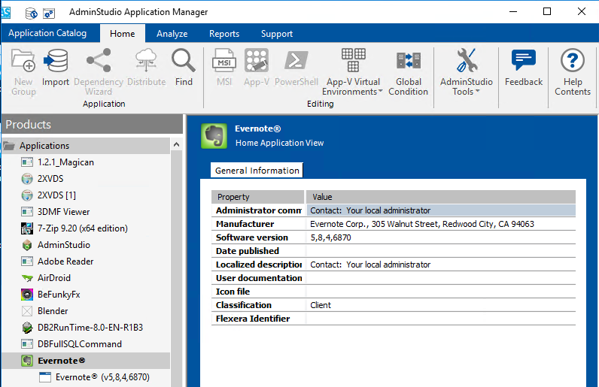
Task: Click the Flexera Identifier property row
Action: 394,319
